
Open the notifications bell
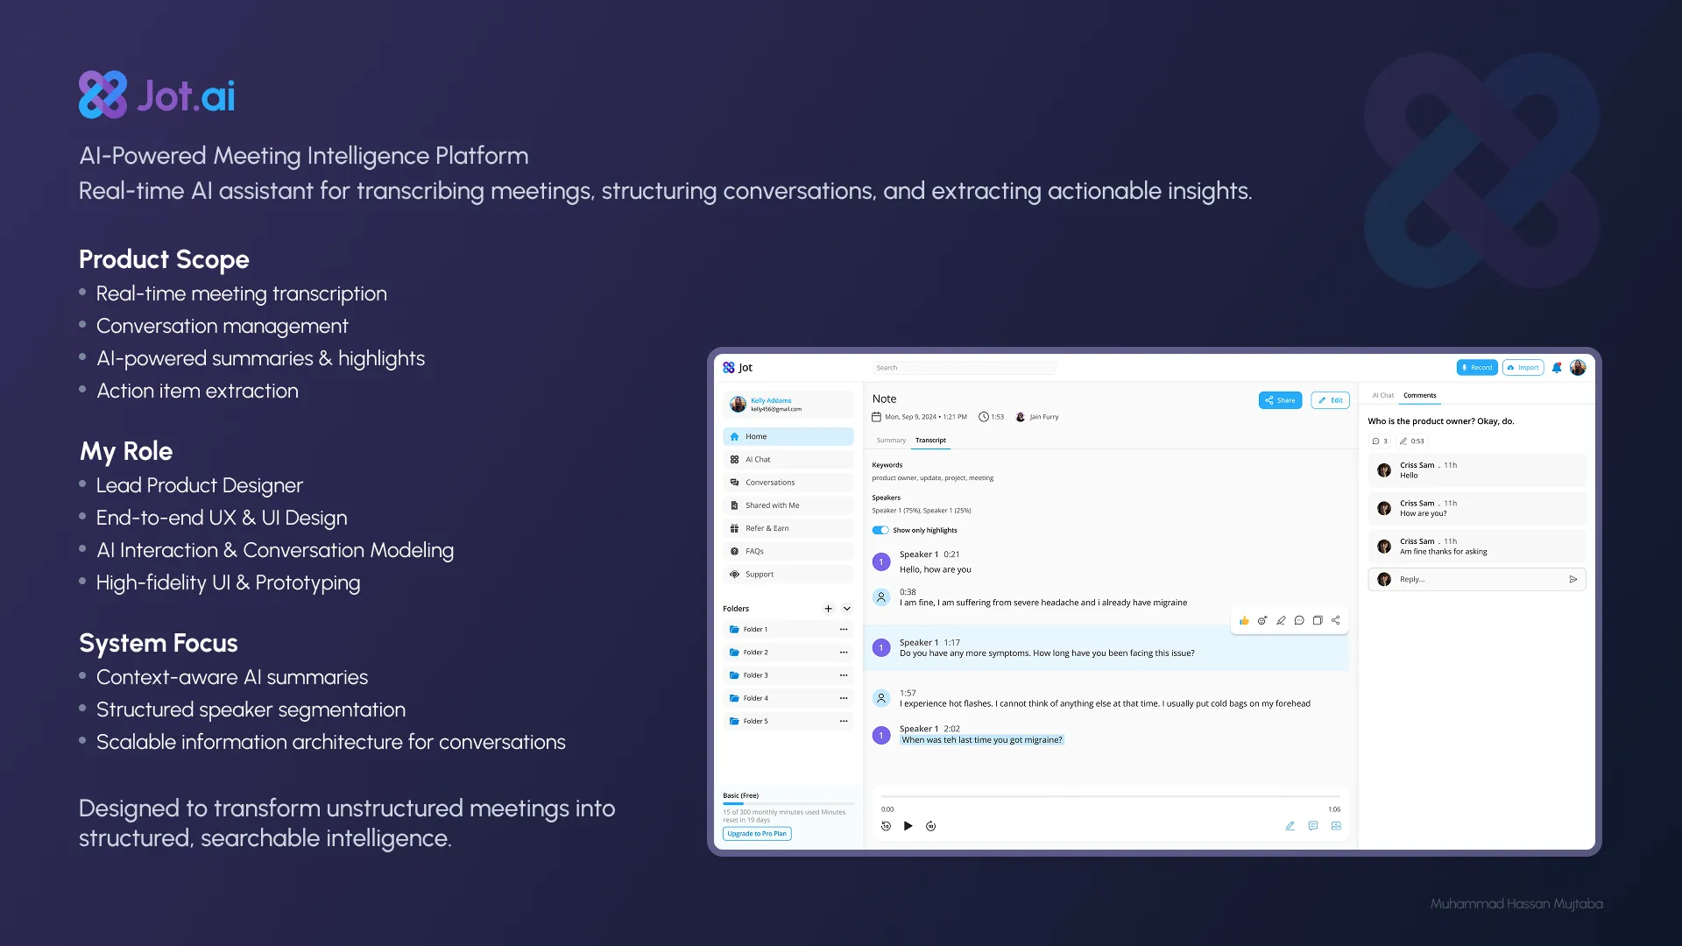(x=1557, y=368)
